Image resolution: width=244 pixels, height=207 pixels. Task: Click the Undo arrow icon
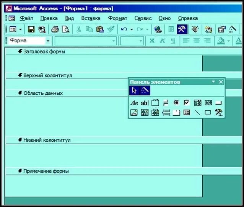(124, 29)
